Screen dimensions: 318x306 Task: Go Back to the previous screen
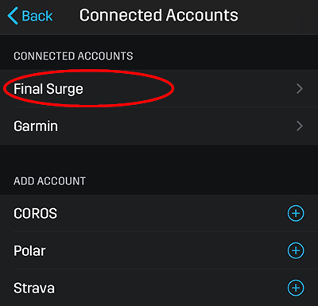coord(30,16)
